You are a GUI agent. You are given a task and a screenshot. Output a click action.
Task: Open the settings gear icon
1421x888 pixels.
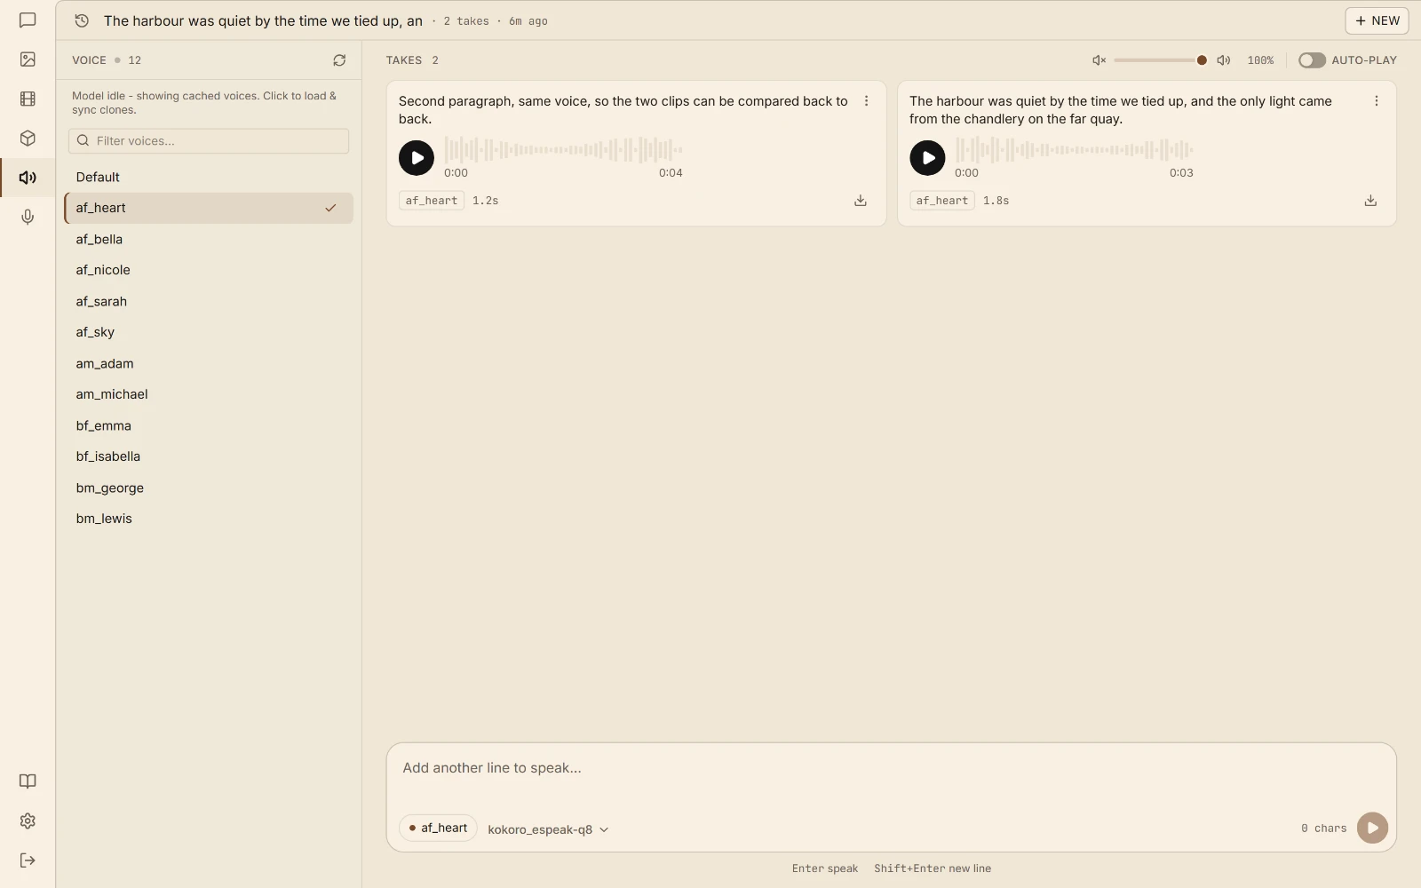[x=28, y=821]
